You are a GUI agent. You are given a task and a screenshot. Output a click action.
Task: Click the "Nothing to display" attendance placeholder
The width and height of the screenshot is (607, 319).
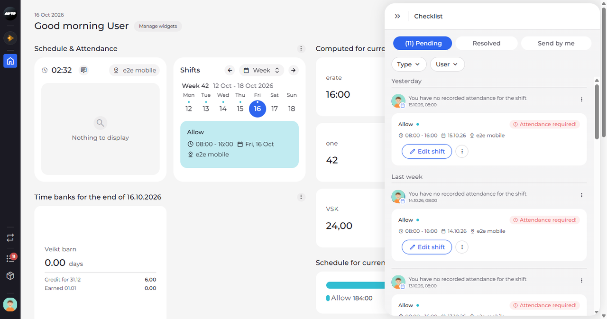tap(101, 129)
